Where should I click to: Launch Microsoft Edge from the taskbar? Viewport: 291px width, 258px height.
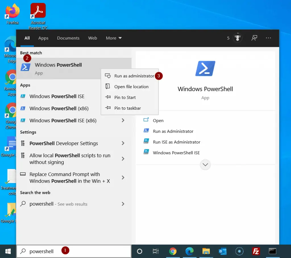[x=190, y=251]
